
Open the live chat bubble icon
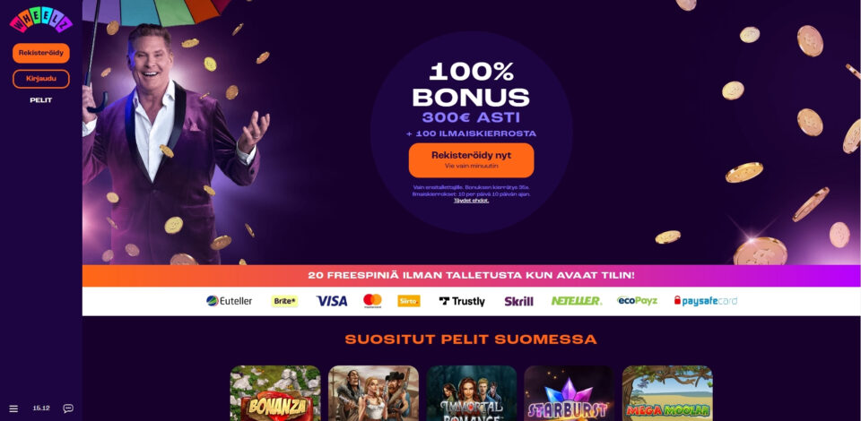point(68,408)
